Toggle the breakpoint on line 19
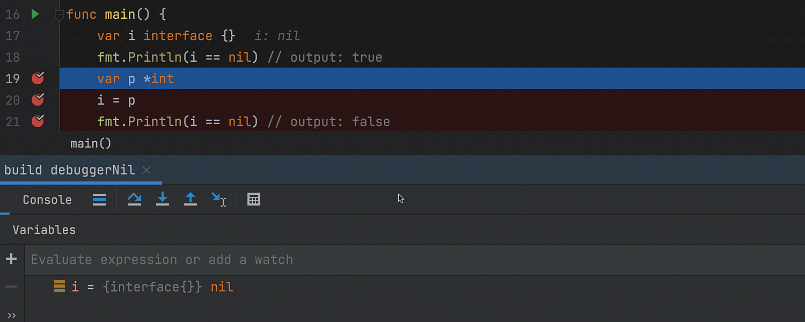The image size is (805, 322). pos(38,78)
